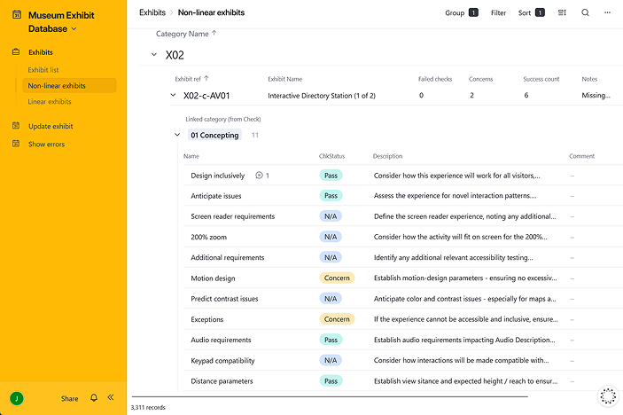Viewport: 623px width, 415px height.
Task: Open the search icon in toolbar
Action: [585, 12]
